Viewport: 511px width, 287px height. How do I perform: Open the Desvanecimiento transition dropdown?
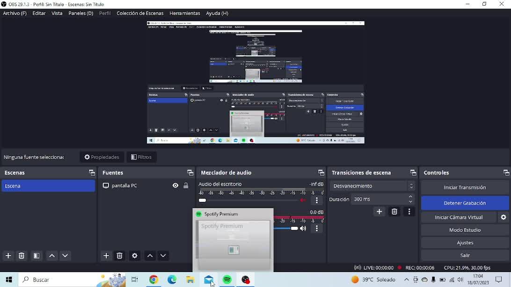pyautogui.click(x=372, y=186)
